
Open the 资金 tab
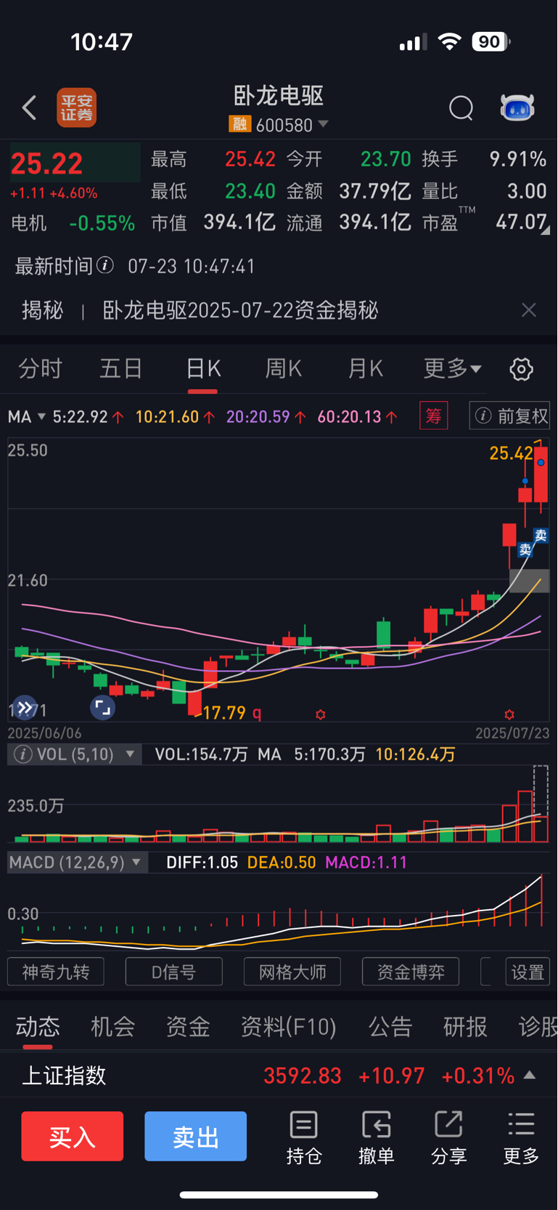pyautogui.click(x=188, y=1026)
